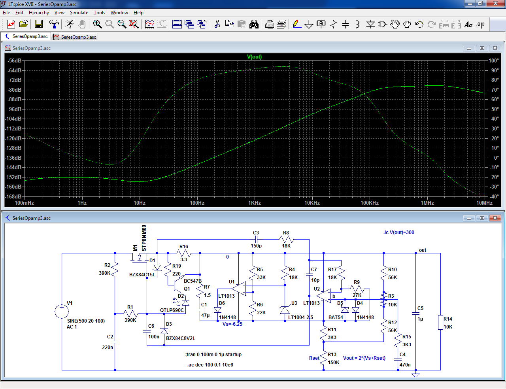Click the Zoom to Fit crossed magnifier icon
This screenshot has width=506, height=389.
coord(134,24)
